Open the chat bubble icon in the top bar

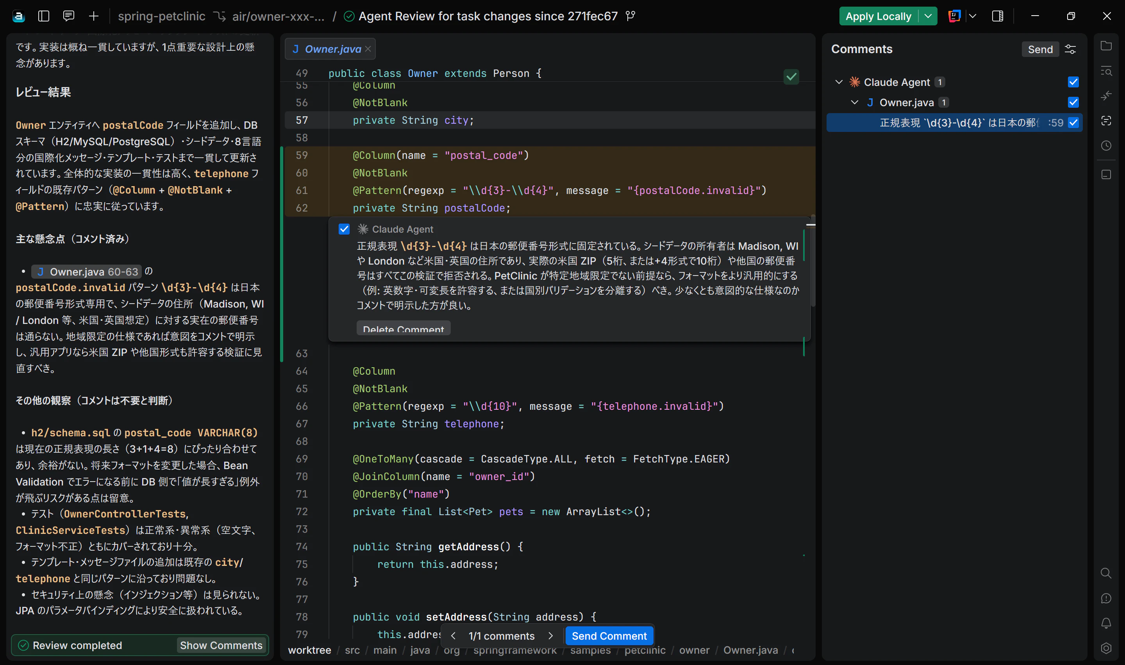point(69,16)
